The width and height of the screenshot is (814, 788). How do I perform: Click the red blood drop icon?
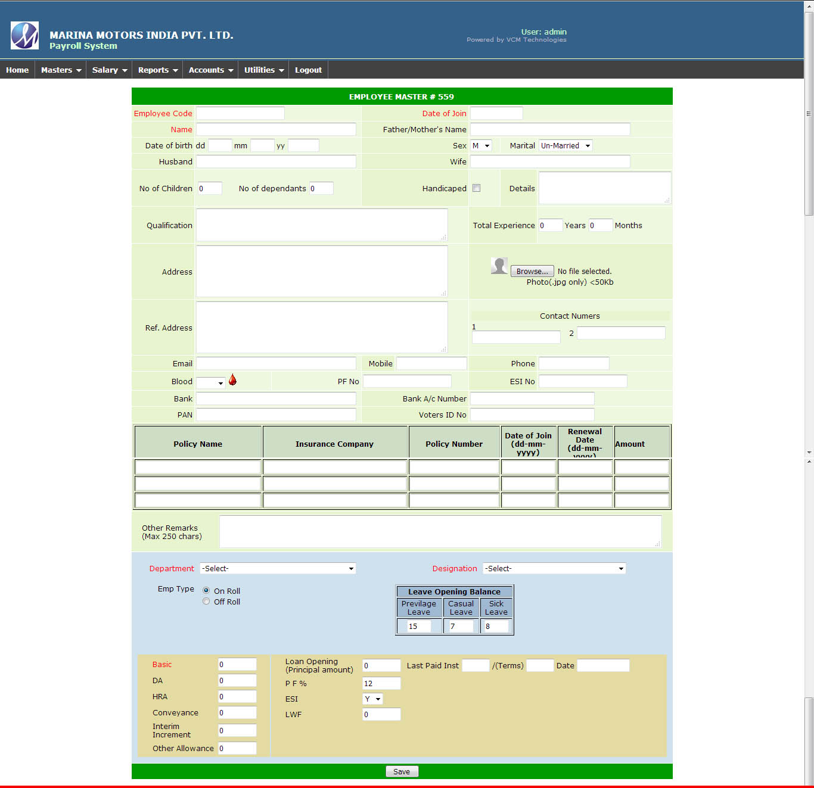click(232, 380)
